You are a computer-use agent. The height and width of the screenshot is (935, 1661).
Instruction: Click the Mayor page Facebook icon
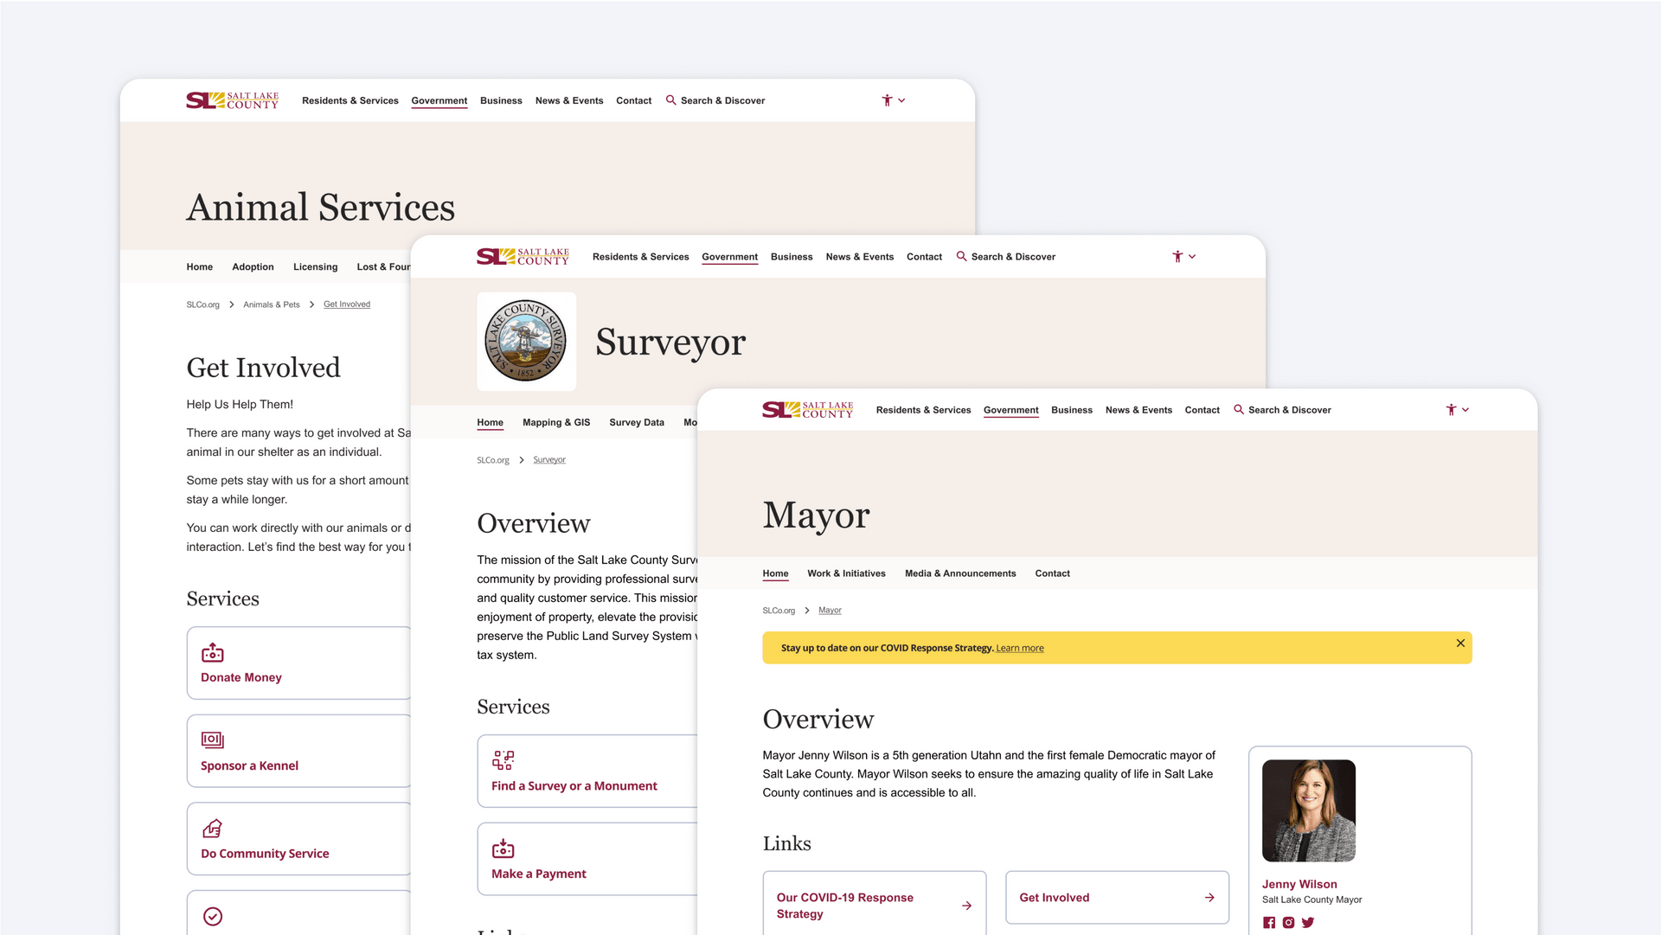(x=1268, y=921)
